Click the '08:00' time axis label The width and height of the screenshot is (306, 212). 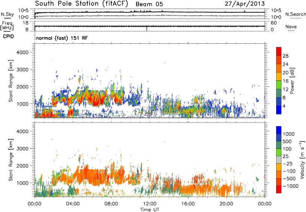[x=111, y=204]
